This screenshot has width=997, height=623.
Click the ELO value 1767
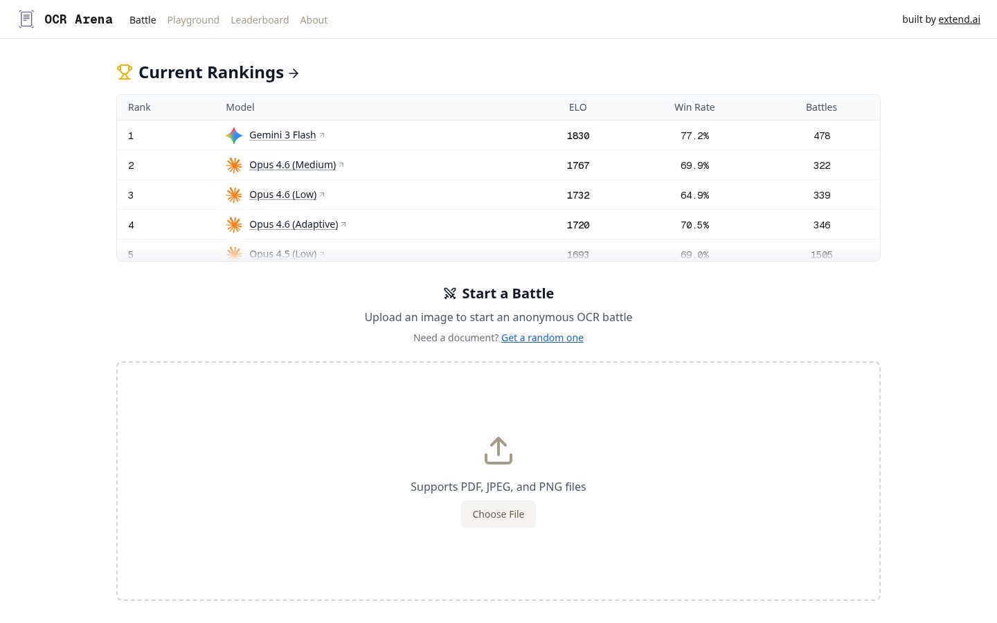point(578,165)
